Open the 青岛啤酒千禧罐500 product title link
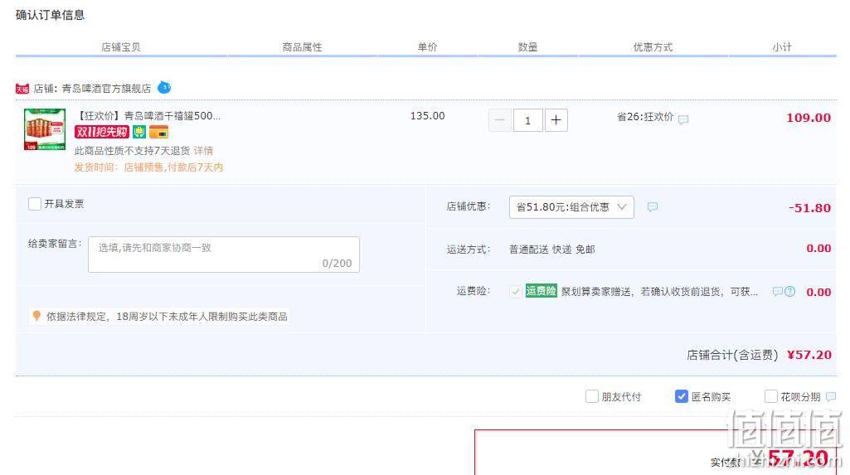 [148, 115]
